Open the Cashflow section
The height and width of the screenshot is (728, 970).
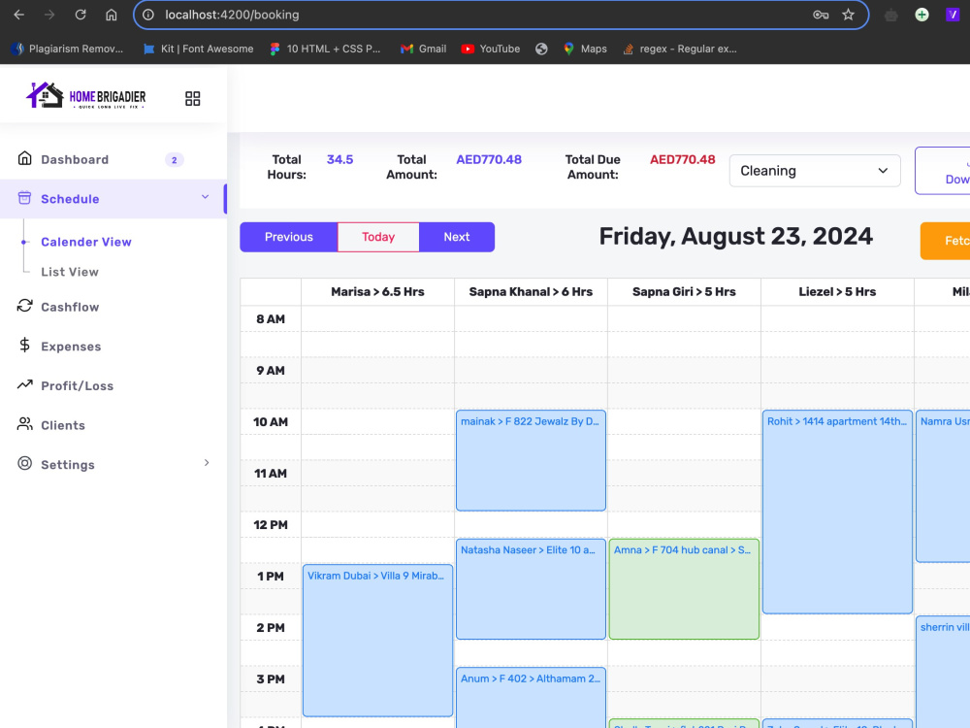70,307
